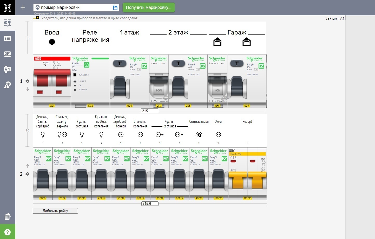Move rail 2 up with arrow

[x=27, y=166]
